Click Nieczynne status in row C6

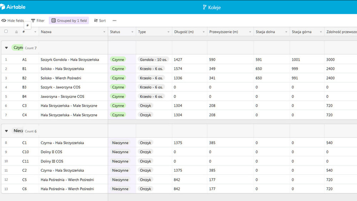click(x=120, y=189)
